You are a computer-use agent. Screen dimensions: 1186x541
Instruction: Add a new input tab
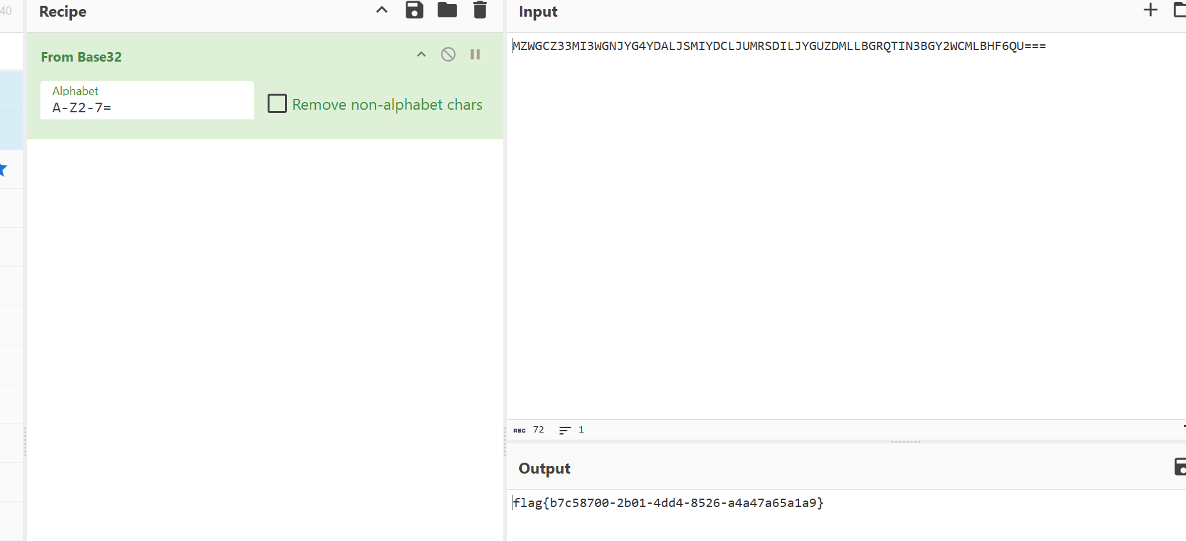[1151, 10]
